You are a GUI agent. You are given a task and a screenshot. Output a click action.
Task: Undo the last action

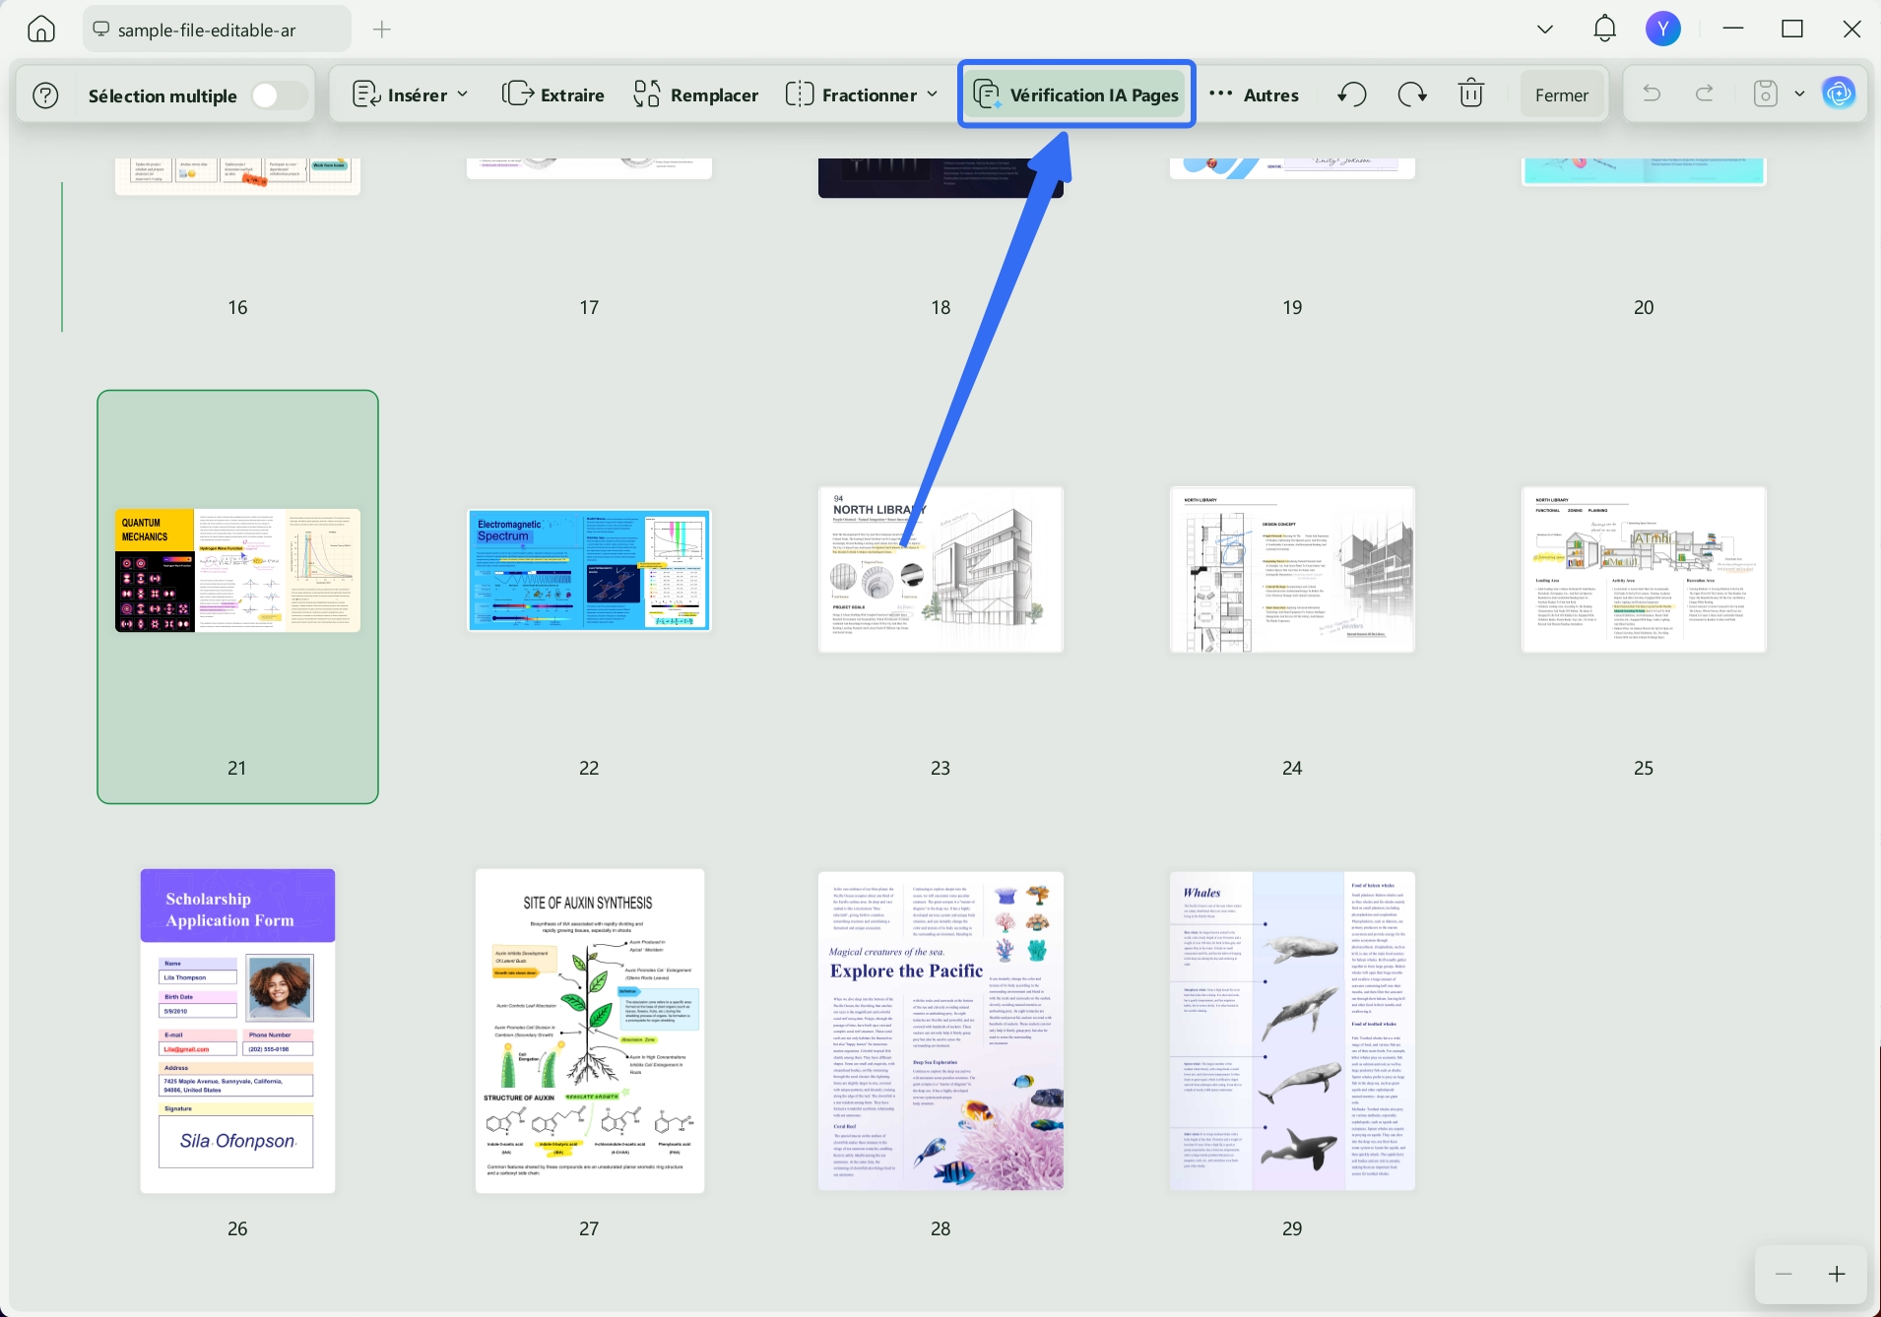pos(1652,94)
